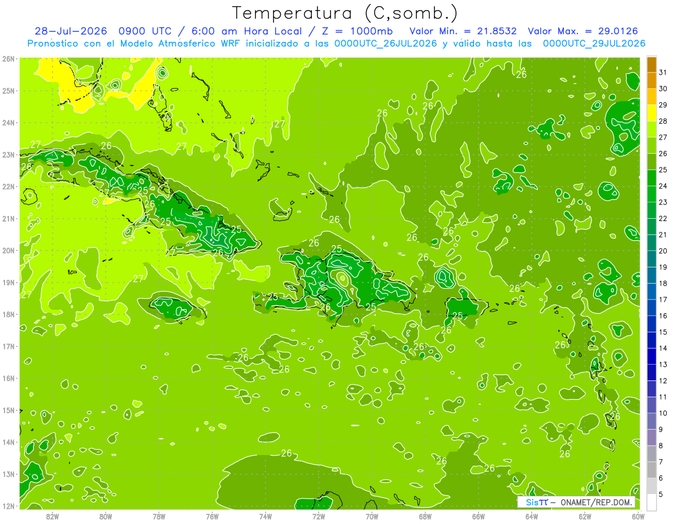
Task: Click the longitude axis label "68W"
Action: (x=425, y=516)
